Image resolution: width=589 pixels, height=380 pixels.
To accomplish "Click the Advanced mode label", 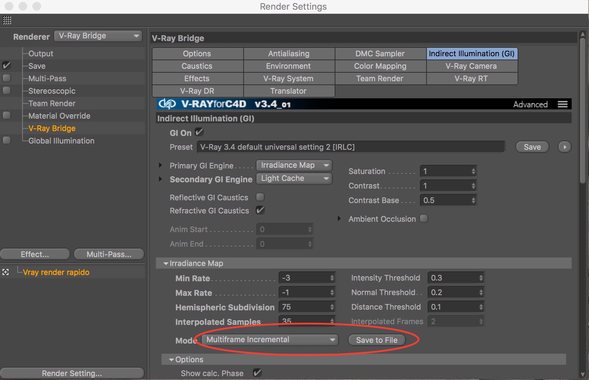I will (x=530, y=104).
